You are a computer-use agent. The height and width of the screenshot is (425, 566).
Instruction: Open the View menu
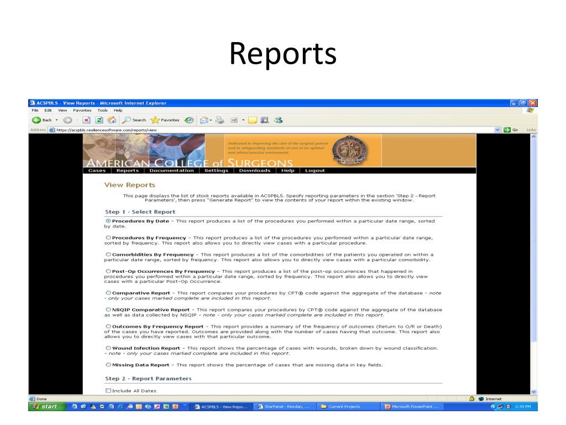click(x=62, y=110)
